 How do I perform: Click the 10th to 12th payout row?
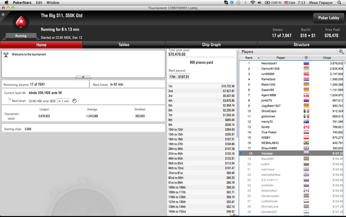point(202,129)
